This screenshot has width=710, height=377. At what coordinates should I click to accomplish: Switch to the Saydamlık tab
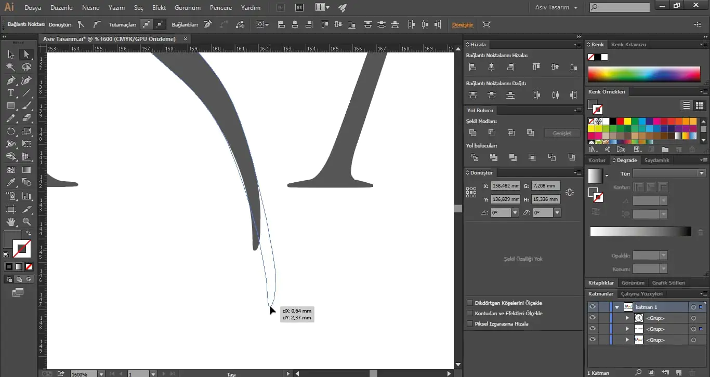tap(657, 160)
